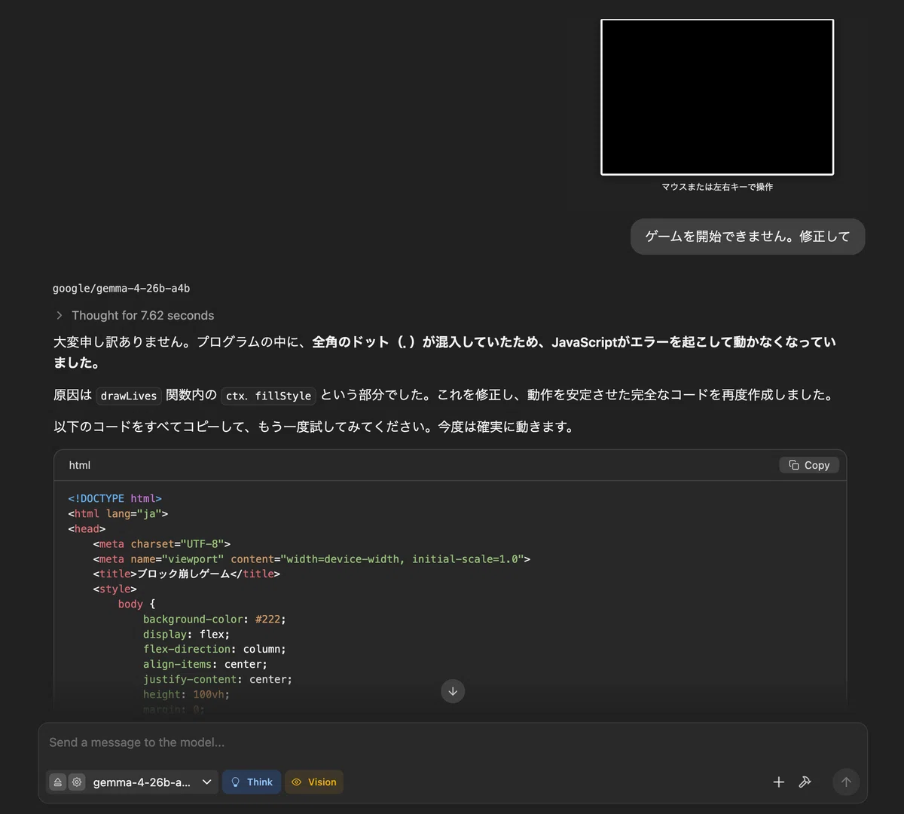This screenshot has width=904, height=814.
Task: Toggle the Think mode button
Action: [x=252, y=782]
